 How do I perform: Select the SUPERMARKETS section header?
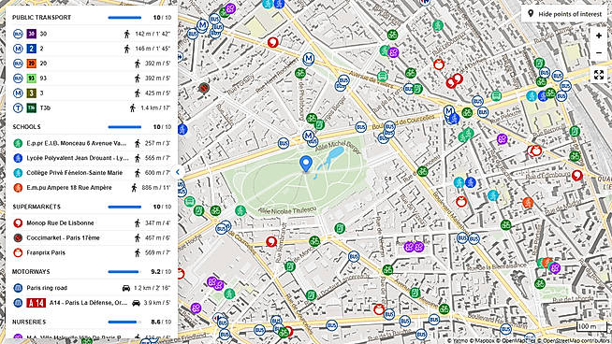coord(36,207)
